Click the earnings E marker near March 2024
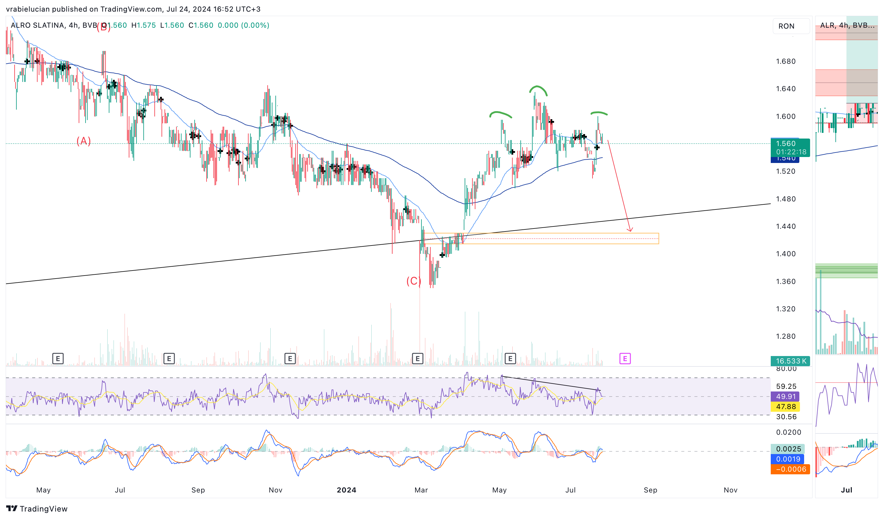Viewport: 884px width, 519px height. pyautogui.click(x=418, y=359)
